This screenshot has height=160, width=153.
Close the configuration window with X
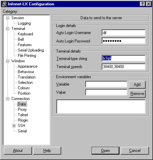coord(148,4)
